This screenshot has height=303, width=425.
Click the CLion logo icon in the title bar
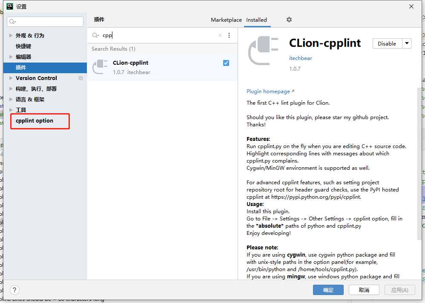pos(10,6)
